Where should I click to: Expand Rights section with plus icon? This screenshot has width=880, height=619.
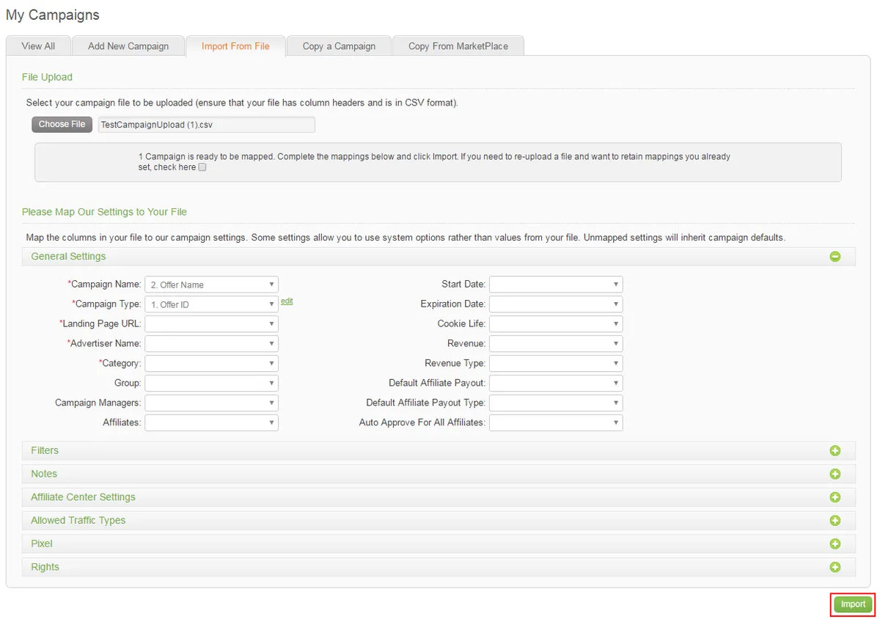point(835,568)
